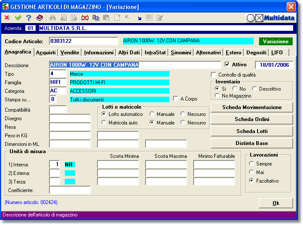This screenshot has width=303, height=225.
Task: Open the Depositi tab
Action: tap(256, 53)
